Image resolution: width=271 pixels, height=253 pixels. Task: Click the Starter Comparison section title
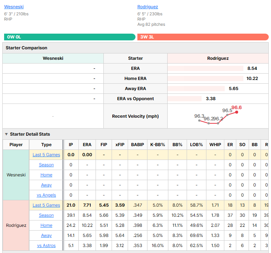tap(27, 48)
